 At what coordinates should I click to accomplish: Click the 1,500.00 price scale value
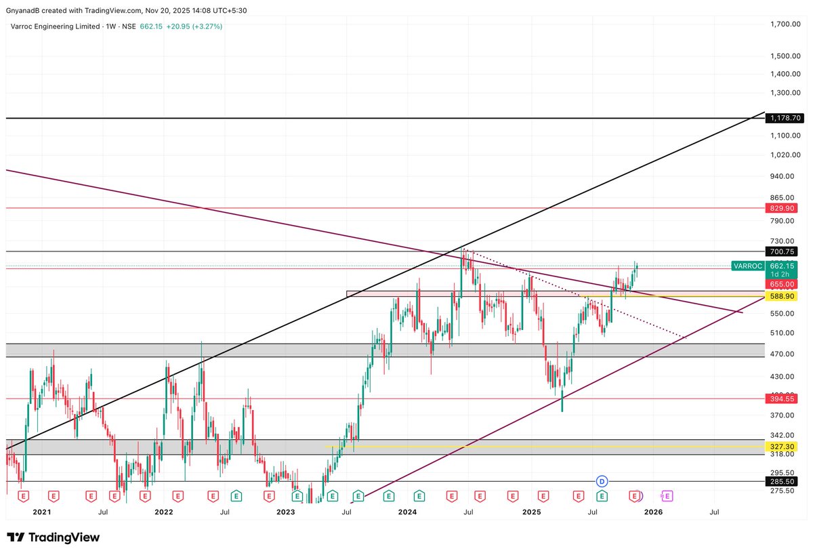point(786,56)
